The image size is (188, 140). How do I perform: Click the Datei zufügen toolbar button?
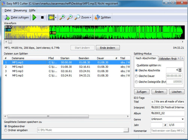click(x=17, y=17)
